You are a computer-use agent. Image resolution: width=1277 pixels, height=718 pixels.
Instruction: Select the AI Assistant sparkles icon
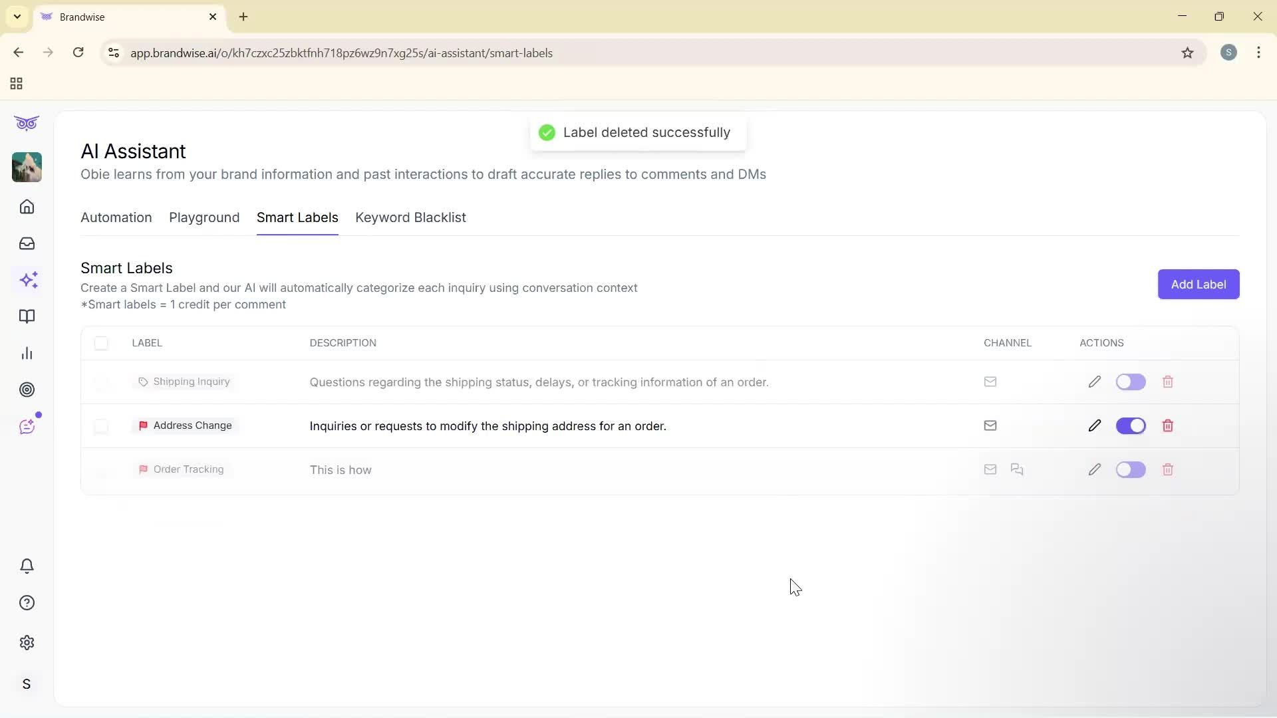(27, 280)
